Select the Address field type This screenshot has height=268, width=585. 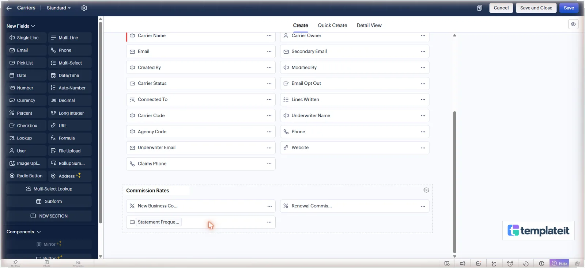tap(69, 176)
